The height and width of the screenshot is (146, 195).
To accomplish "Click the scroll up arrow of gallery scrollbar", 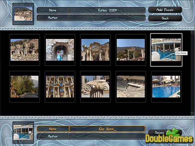I will click(x=193, y=32).
